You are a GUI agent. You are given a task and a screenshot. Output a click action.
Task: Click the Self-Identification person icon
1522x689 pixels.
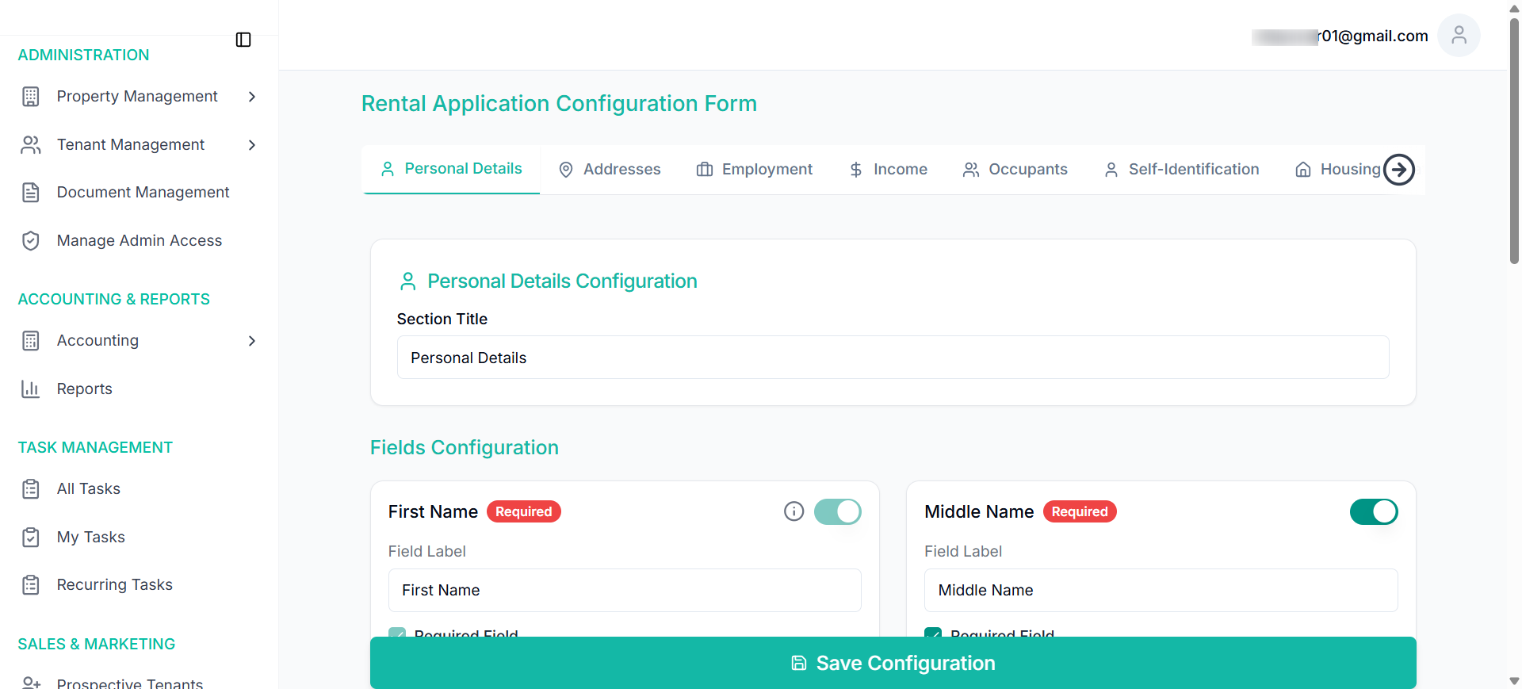pyautogui.click(x=1111, y=170)
